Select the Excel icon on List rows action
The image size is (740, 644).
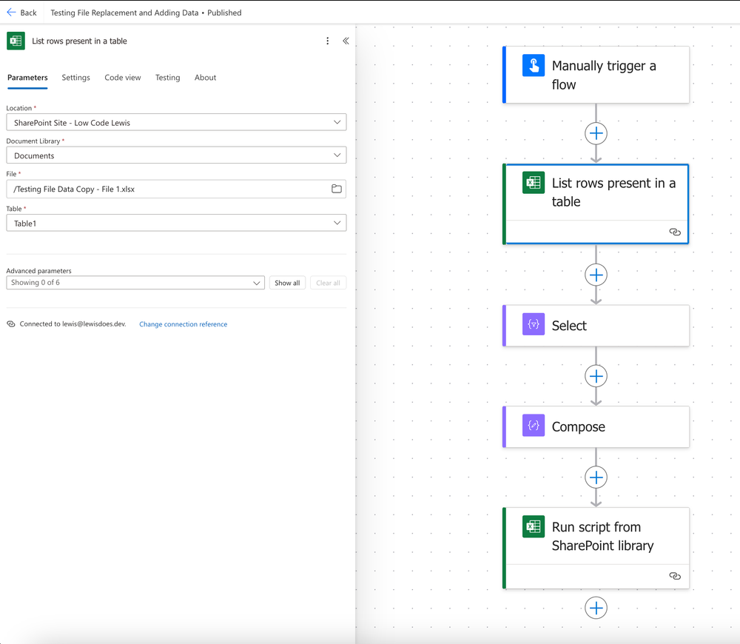click(534, 183)
